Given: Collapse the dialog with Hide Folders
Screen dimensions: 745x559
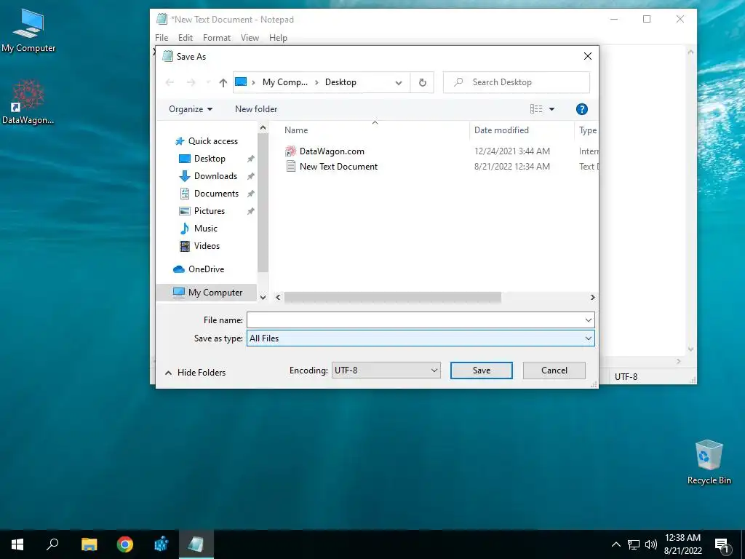Looking at the screenshot, I should (x=195, y=373).
